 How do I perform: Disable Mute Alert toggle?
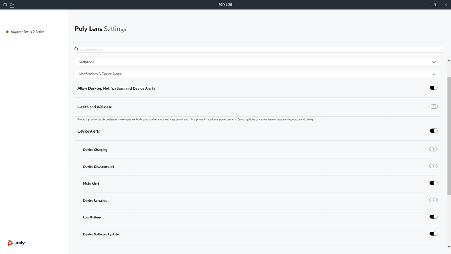434,183
